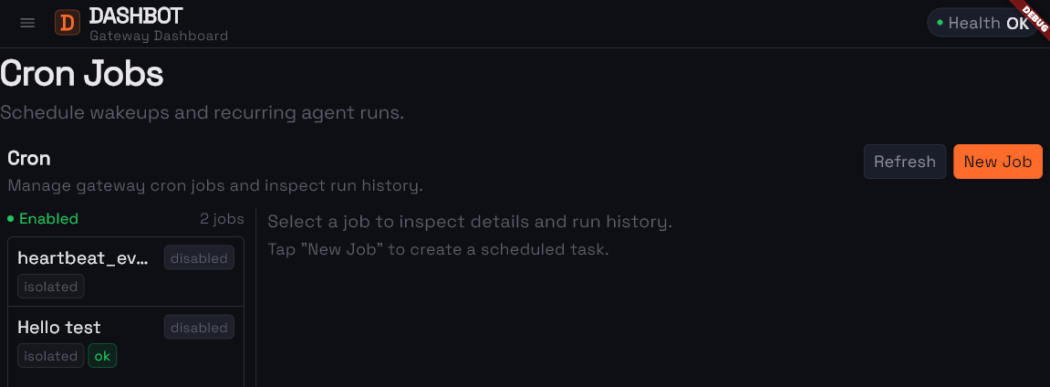The image size is (1050, 387).
Task: Click the green Enabled status indicator
Action: (x=43, y=219)
